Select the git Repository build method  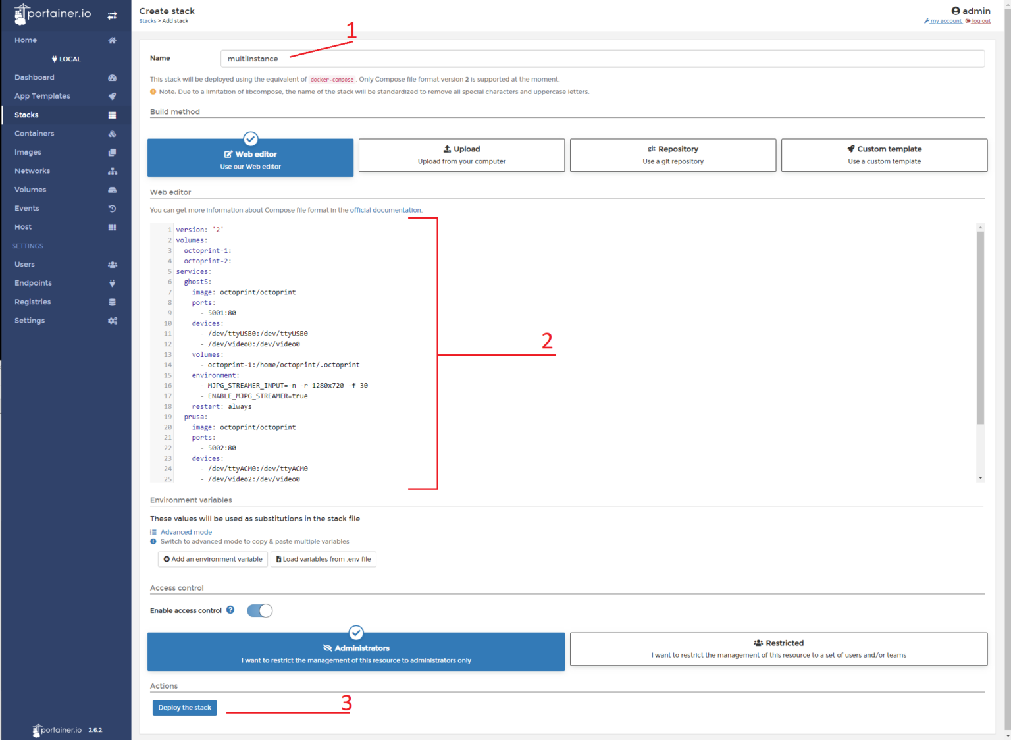pyautogui.click(x=673, y=155)
